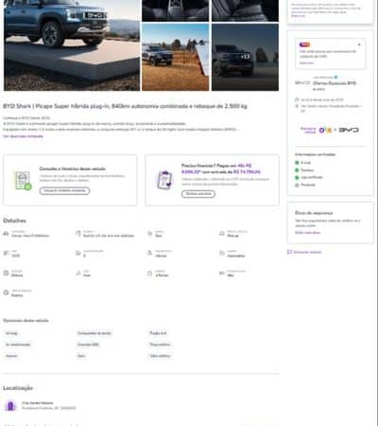Click the OLX and BYD partnership banner
Screen dimensions: 378x426
(x=330, y=130)
